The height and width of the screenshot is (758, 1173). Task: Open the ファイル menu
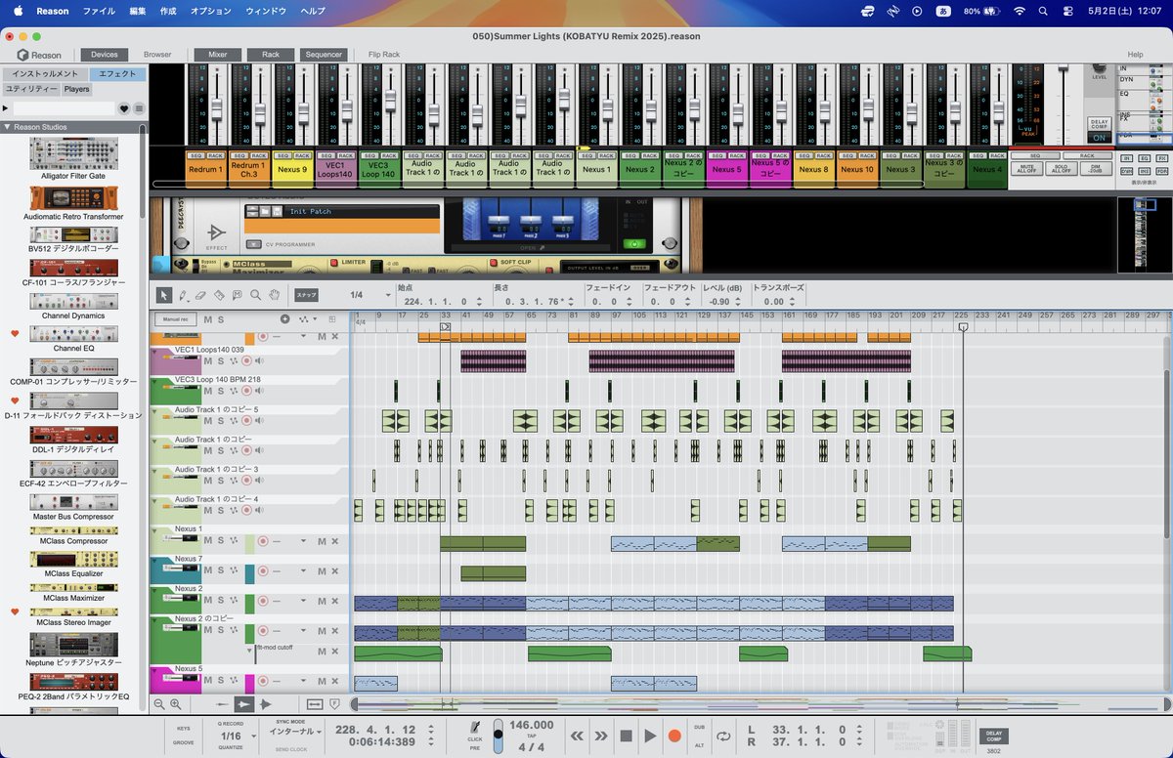[x=99, y=11]
